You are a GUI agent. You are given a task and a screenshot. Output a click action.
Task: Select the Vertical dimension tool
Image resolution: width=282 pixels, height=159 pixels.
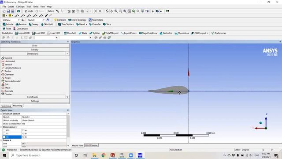7,64
